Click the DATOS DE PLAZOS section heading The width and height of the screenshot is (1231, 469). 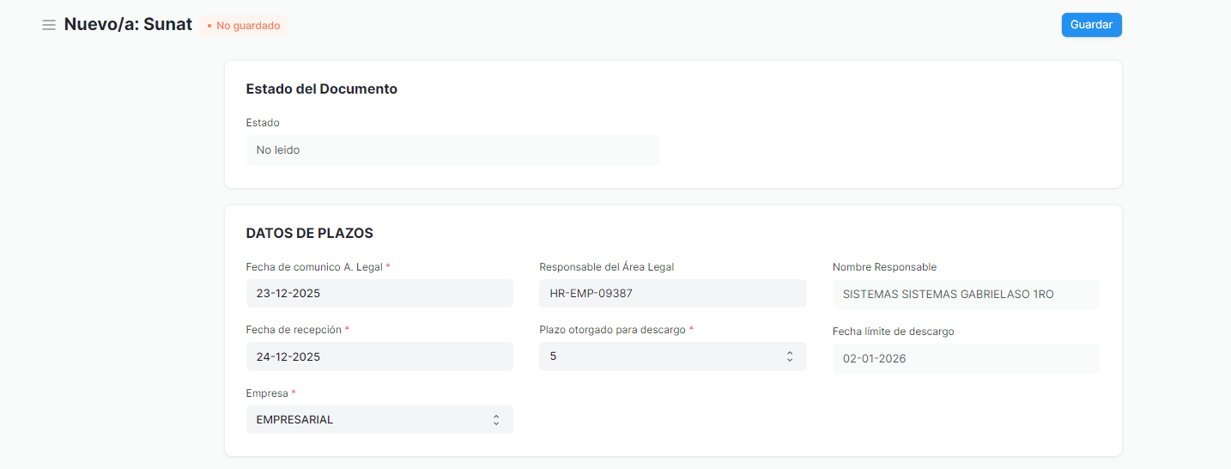coord(309,234)
